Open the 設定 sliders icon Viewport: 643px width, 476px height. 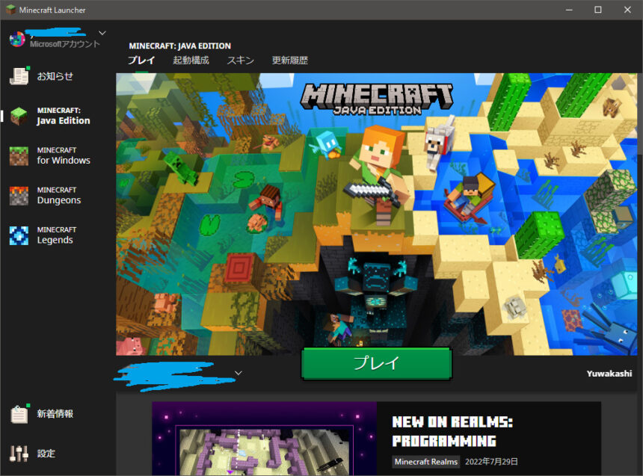19,454
